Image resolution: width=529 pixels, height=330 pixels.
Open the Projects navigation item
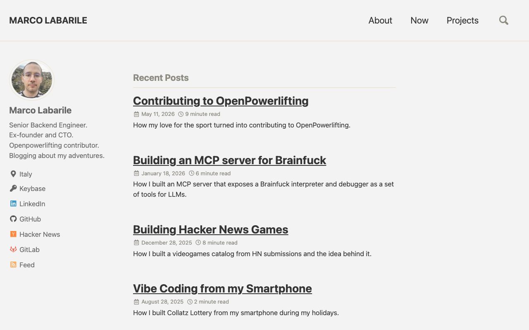(x=462, y=20)
